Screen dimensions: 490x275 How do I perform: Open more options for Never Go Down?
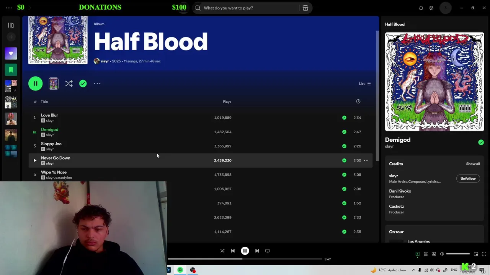coord(366,160)
